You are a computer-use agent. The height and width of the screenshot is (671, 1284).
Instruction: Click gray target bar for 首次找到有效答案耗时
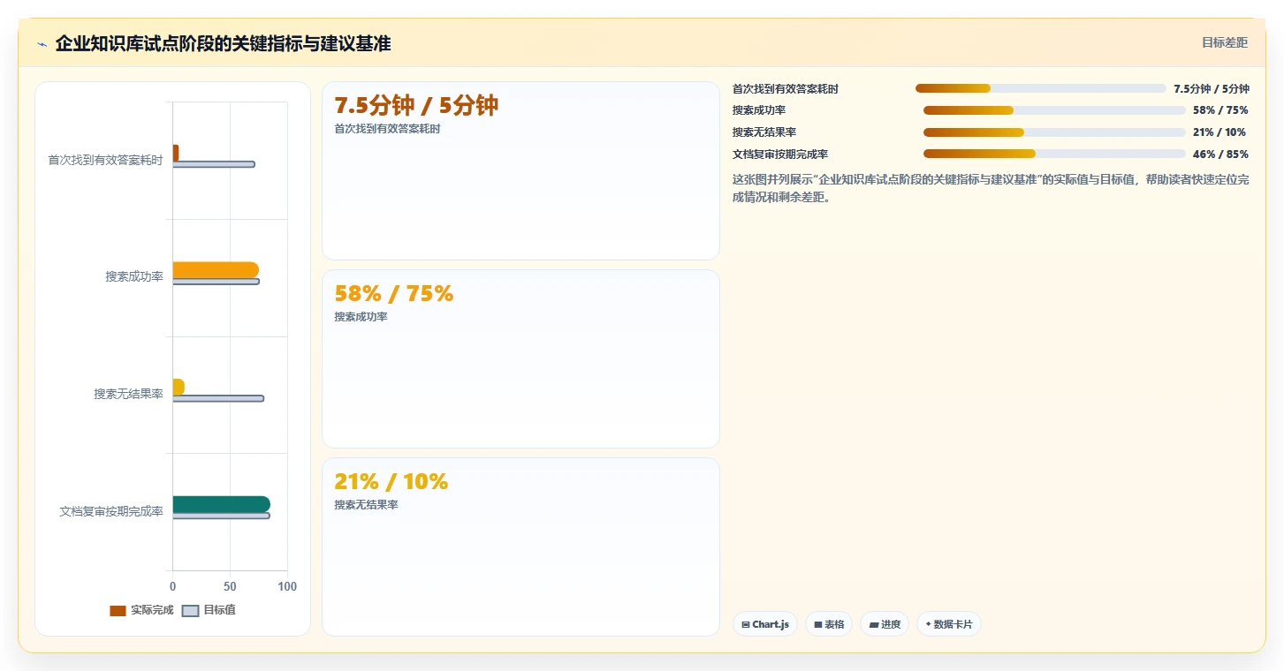coord(214,164)
